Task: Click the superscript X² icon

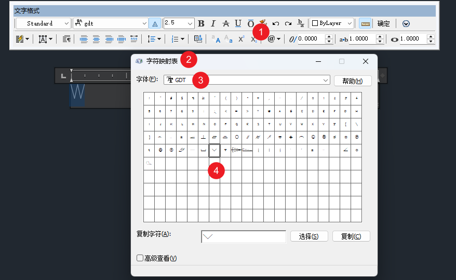Action: tap(242, 39)
